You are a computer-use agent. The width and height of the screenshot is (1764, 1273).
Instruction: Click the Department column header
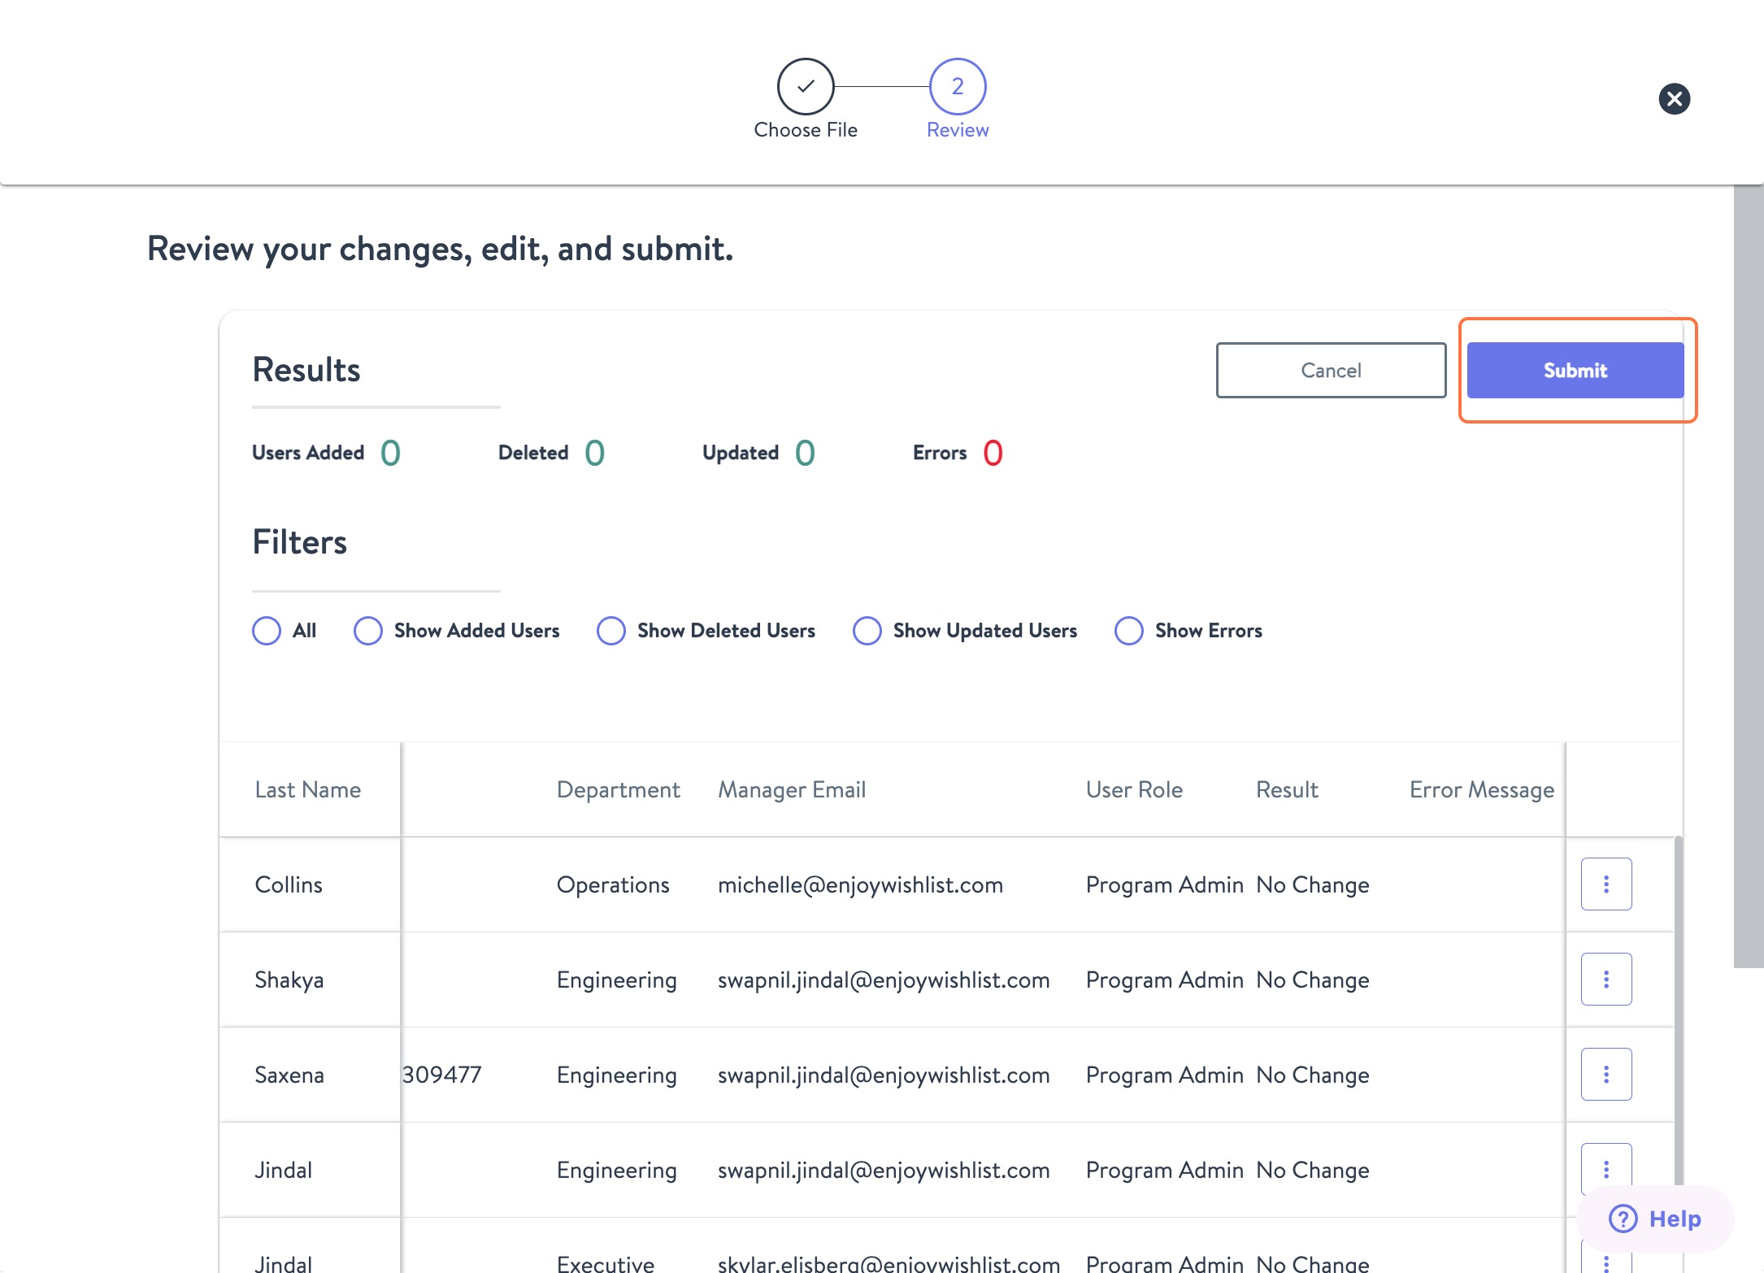click(x=618, y=789)
